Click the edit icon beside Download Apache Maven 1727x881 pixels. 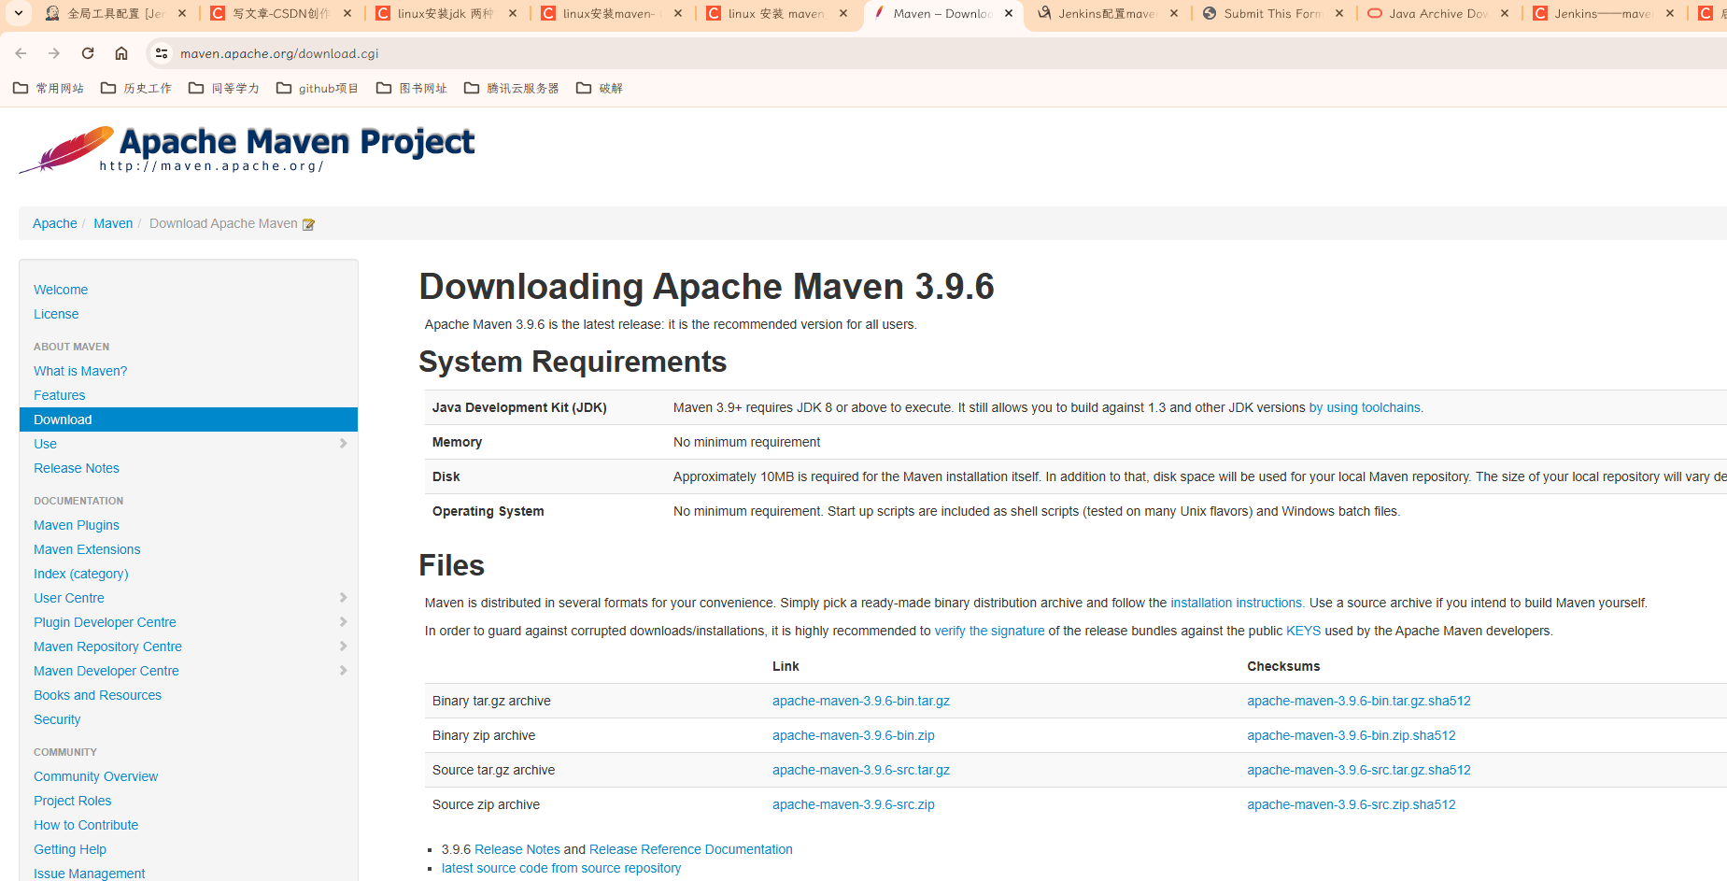pyautogui.click(x=309, y=224)
